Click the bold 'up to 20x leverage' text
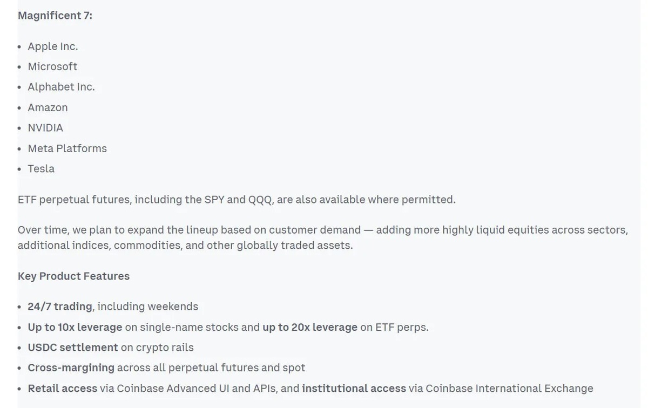 [309, 328]
